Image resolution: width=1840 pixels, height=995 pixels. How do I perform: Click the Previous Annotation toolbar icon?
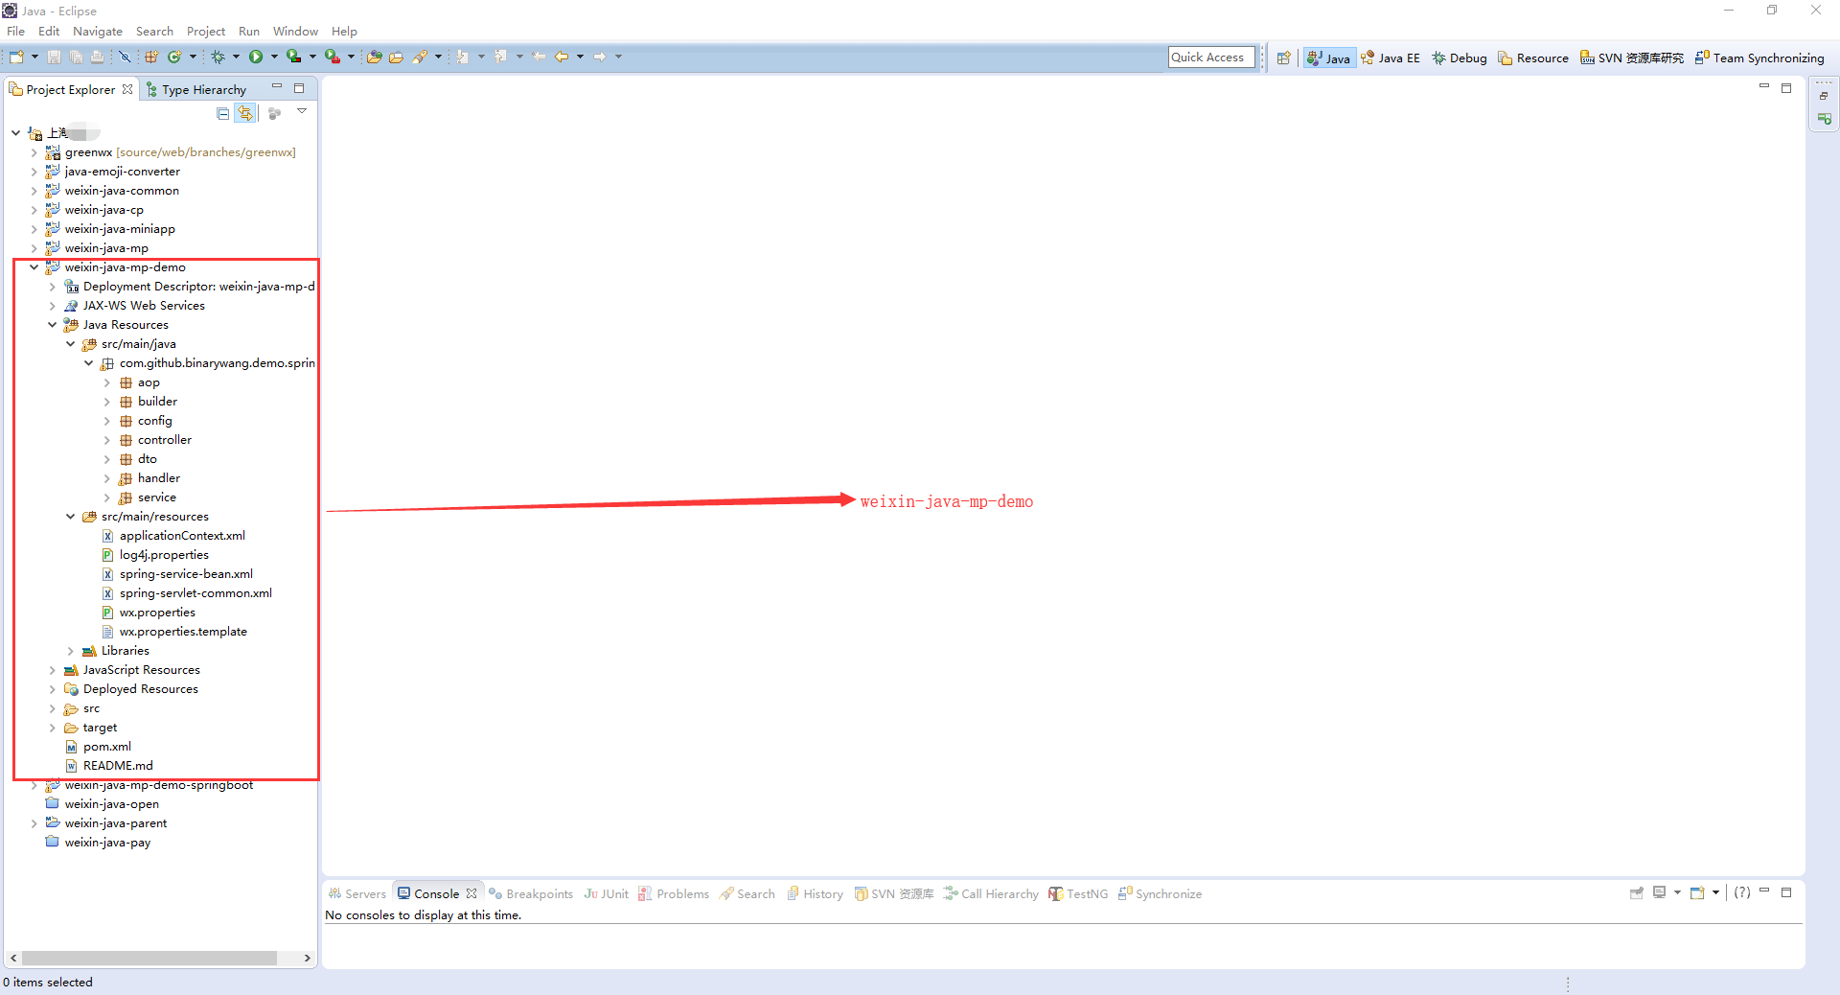(x=501, y=57)
